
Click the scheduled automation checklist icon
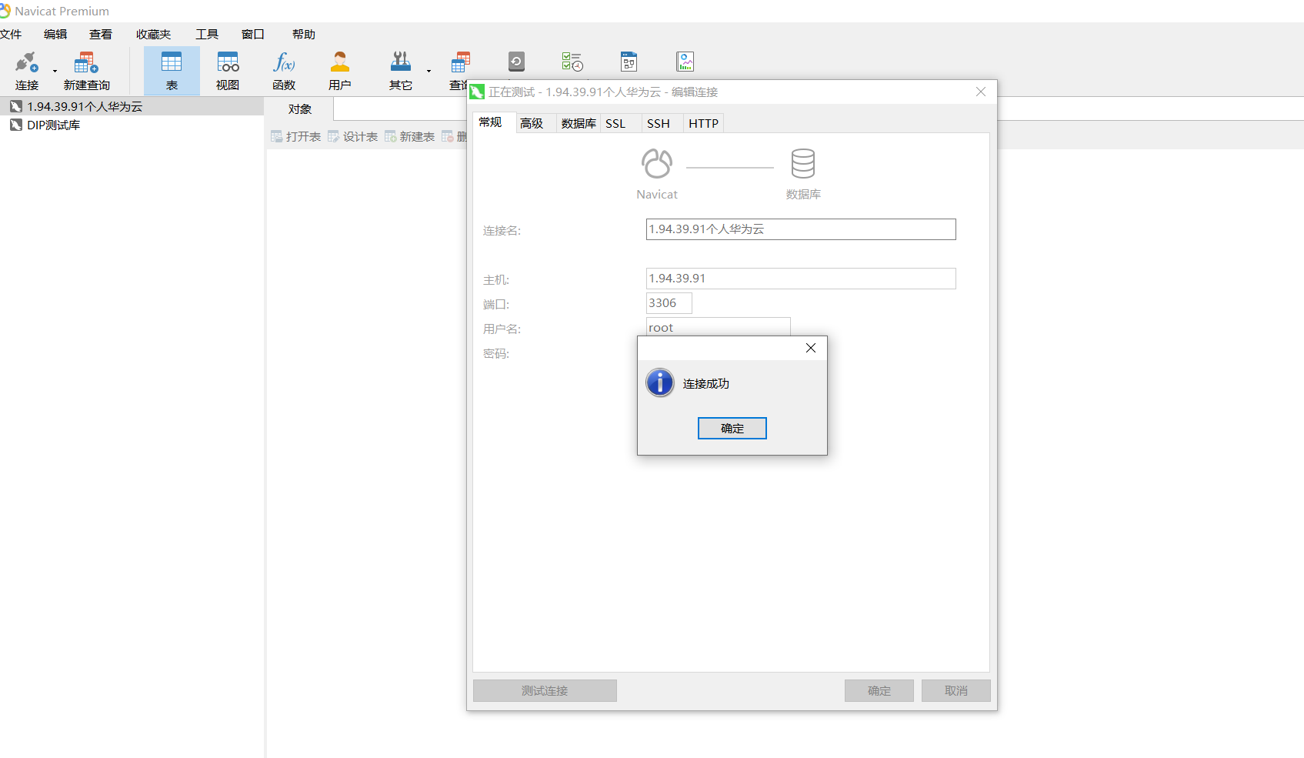point(572,62)
